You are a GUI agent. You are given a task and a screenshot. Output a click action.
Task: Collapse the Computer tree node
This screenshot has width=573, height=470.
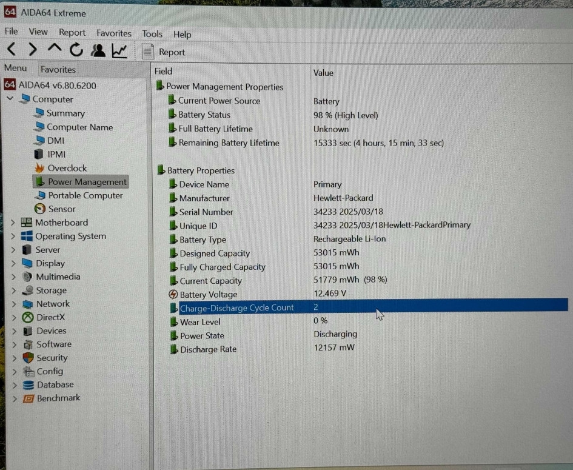point(10,99)
